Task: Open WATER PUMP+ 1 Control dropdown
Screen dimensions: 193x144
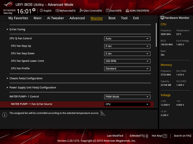Action: 127,97
